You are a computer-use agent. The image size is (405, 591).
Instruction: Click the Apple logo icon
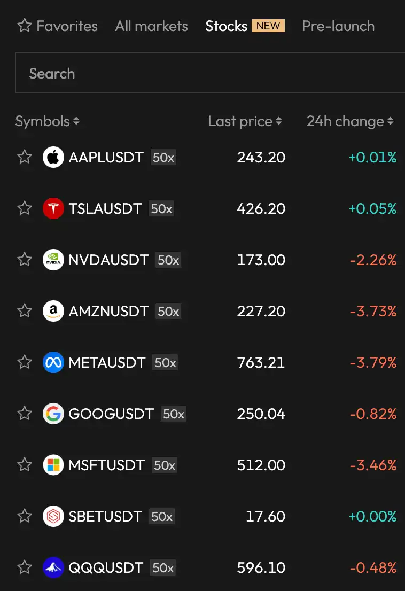(53, 158)
